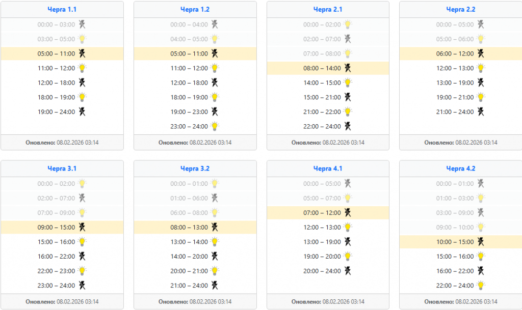Viewport: 522px width, 310px height.
Task: Click power-off icon for 23:00 – 24:00 in Черга 3.1
Action: coord(82,285)
